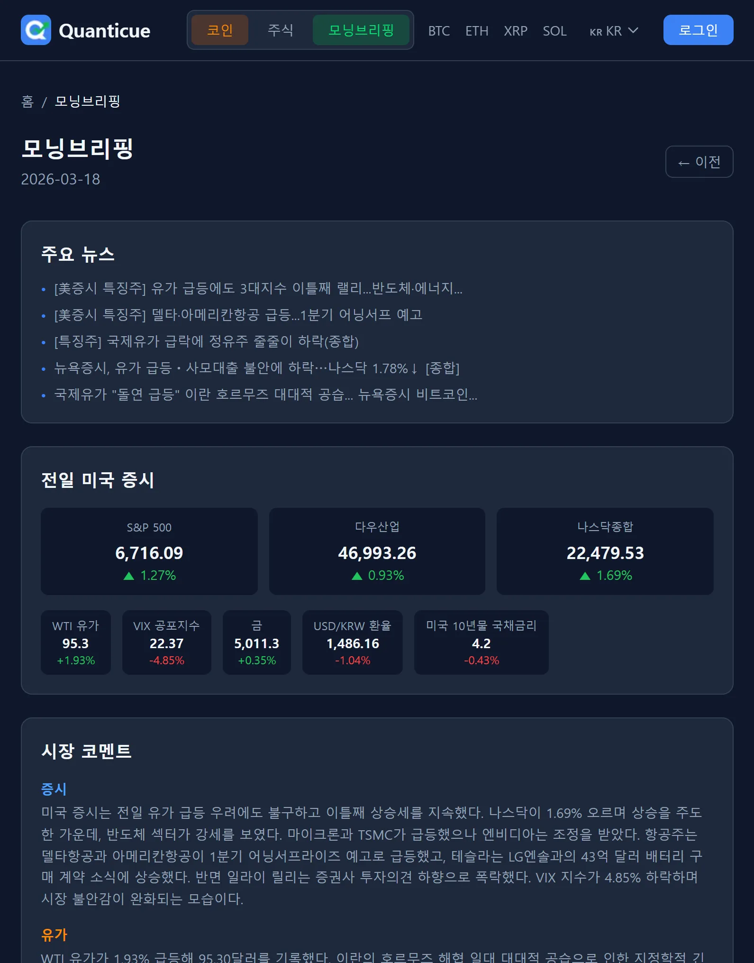
Task: Click the blue circular Q mark in header
Action: (x=37, y=30)
